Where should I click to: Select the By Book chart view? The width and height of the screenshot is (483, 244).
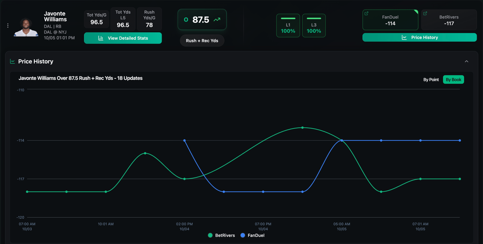pyautogui.click(x=453, y=80)
